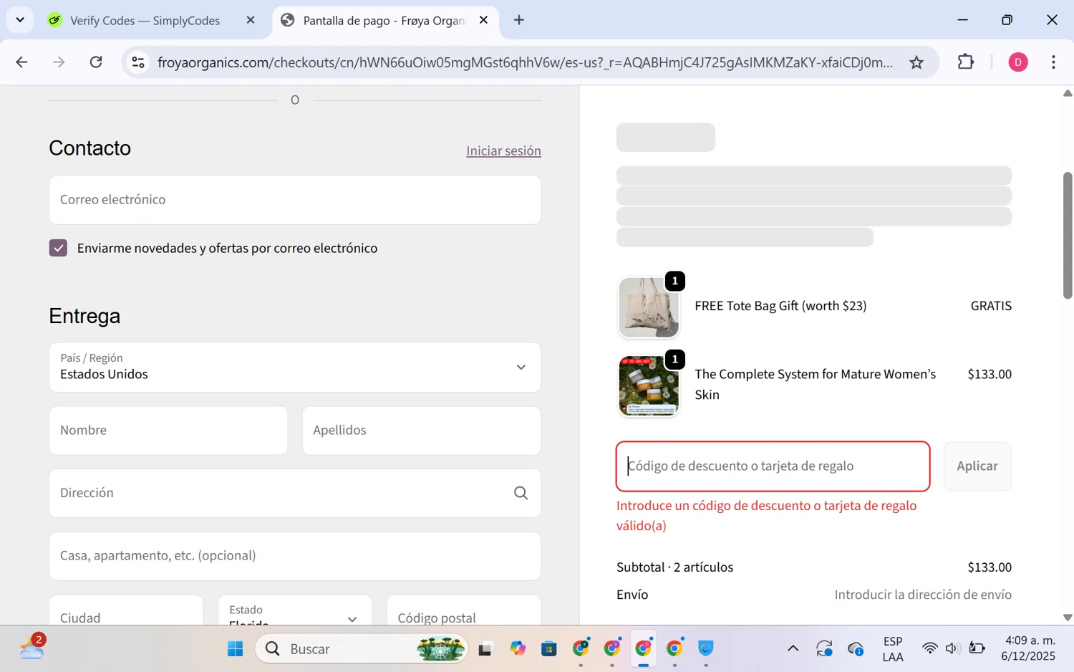This screenshot has width=1074, height=672.
Task: Click the Código postal field
Action: [463, 610]
